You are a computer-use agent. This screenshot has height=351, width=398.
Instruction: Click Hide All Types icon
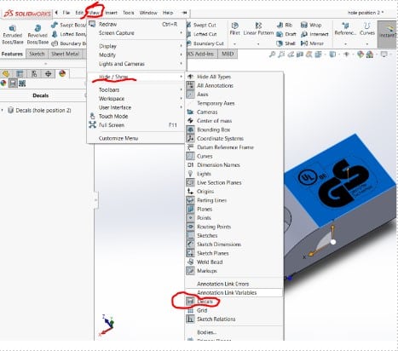tap(190, 77)
